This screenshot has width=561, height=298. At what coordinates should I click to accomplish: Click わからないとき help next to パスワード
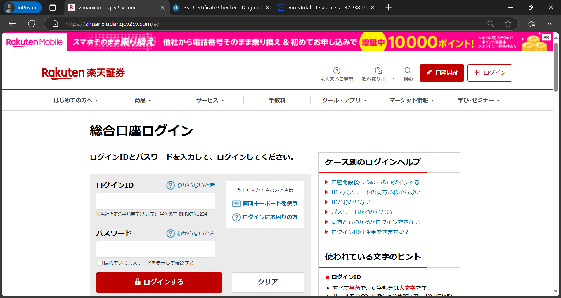191,233
